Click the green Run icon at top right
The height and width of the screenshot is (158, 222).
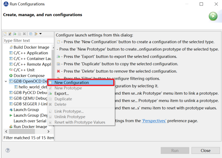pyautogui.click(x=213, y=16)
